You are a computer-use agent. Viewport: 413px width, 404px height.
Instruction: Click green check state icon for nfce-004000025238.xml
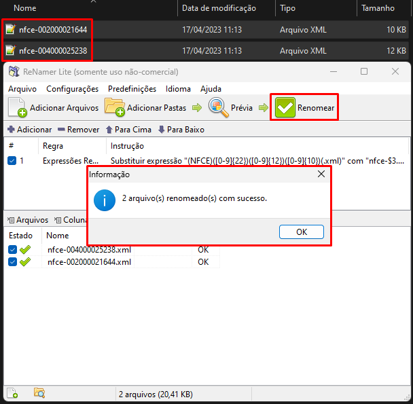click(25, 249)
